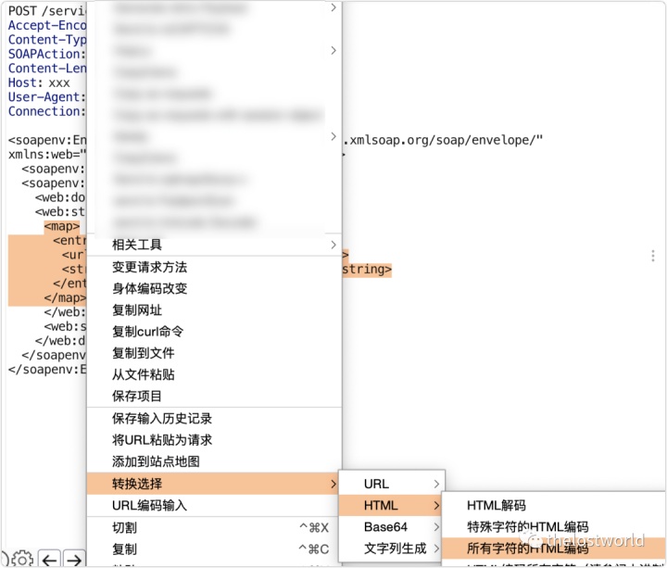The height and width of the screenshot is (568, 667).
Task: Open the three-dot options handle at right edge
Action: [652, 256]
